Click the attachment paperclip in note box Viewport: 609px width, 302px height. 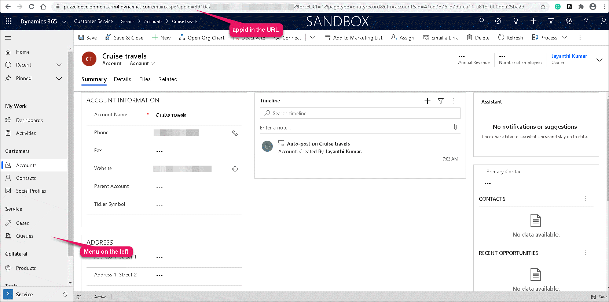click(455, 127)
